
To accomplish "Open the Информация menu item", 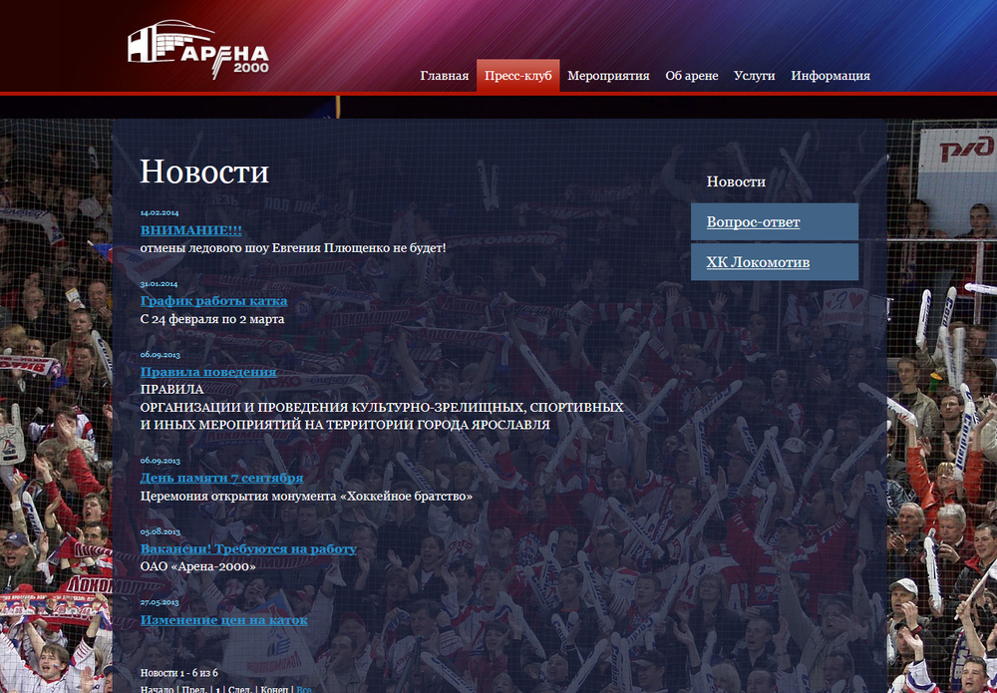I will 831,76.
